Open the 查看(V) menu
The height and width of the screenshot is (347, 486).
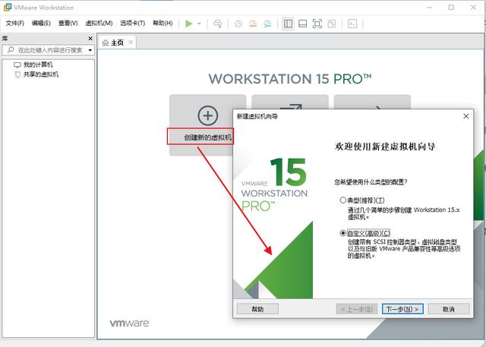click(68, 24)
